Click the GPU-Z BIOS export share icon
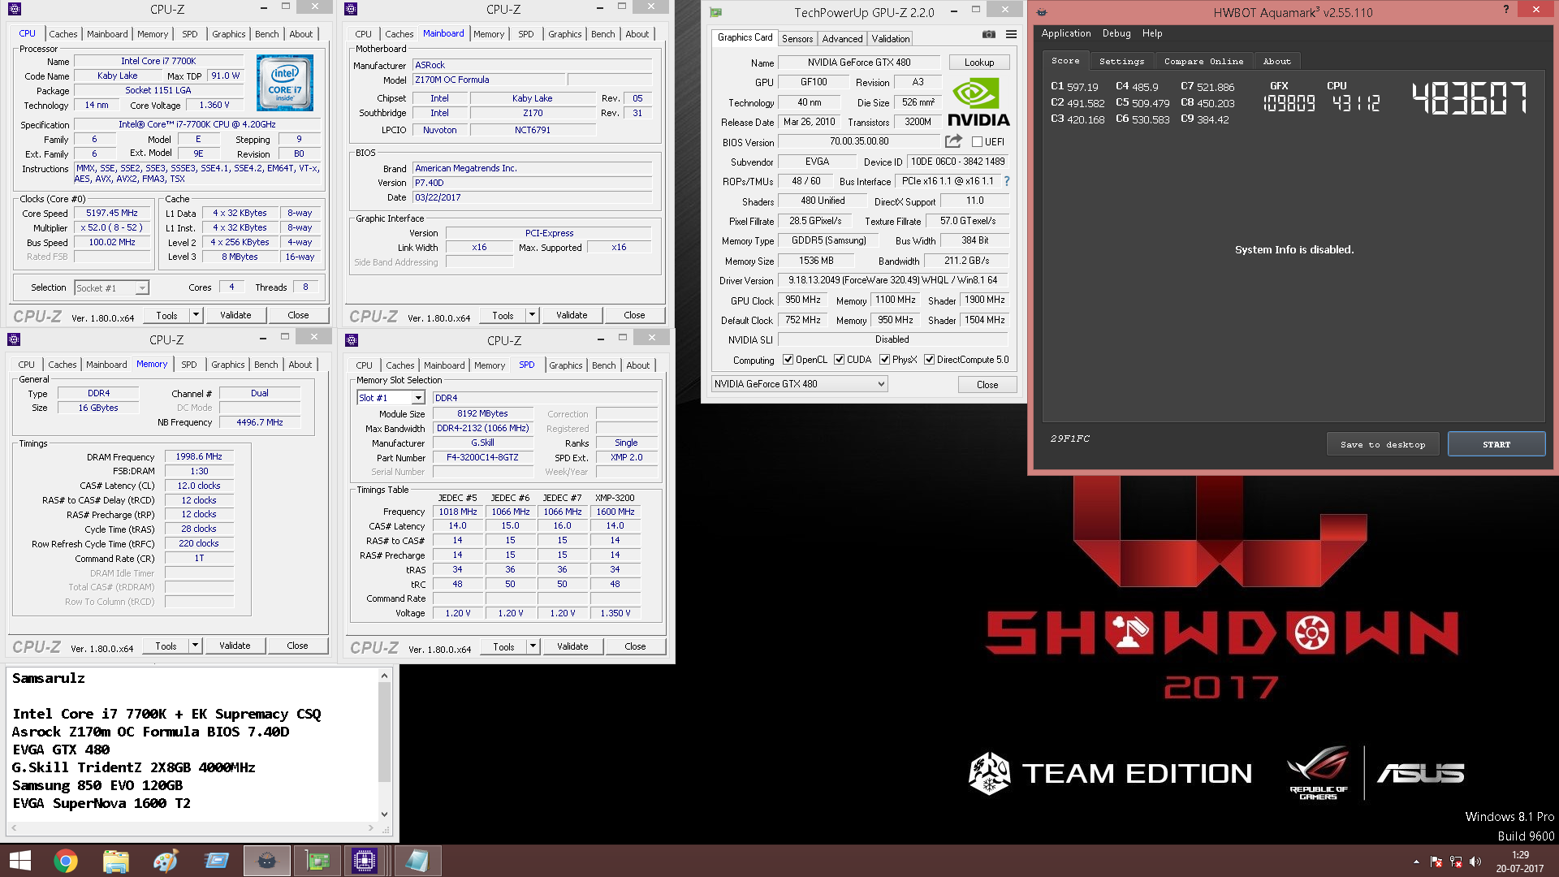 click(x=953, y=141)
